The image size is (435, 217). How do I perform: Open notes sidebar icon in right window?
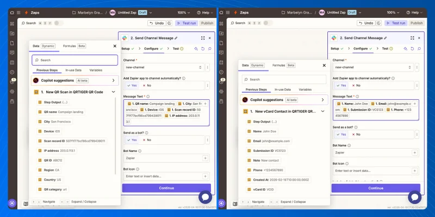(221, 43)
